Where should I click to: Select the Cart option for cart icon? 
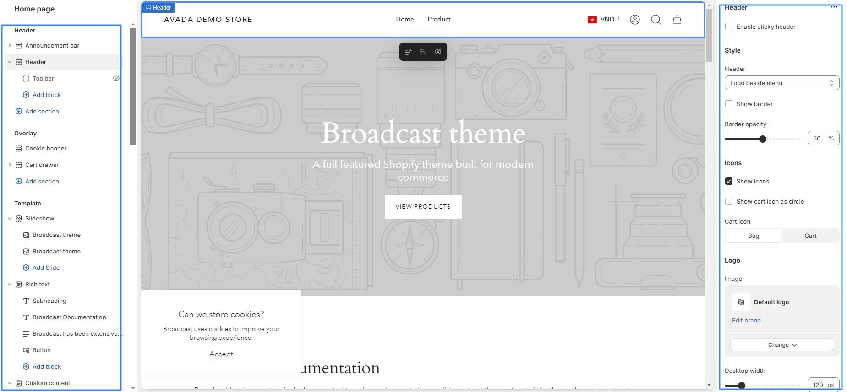810,236
